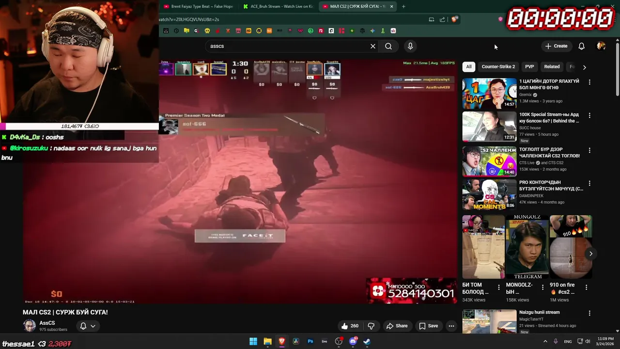Screen dimensions: 620x349
Task: Click the orange HD bookmark icon
Action: 248,31
